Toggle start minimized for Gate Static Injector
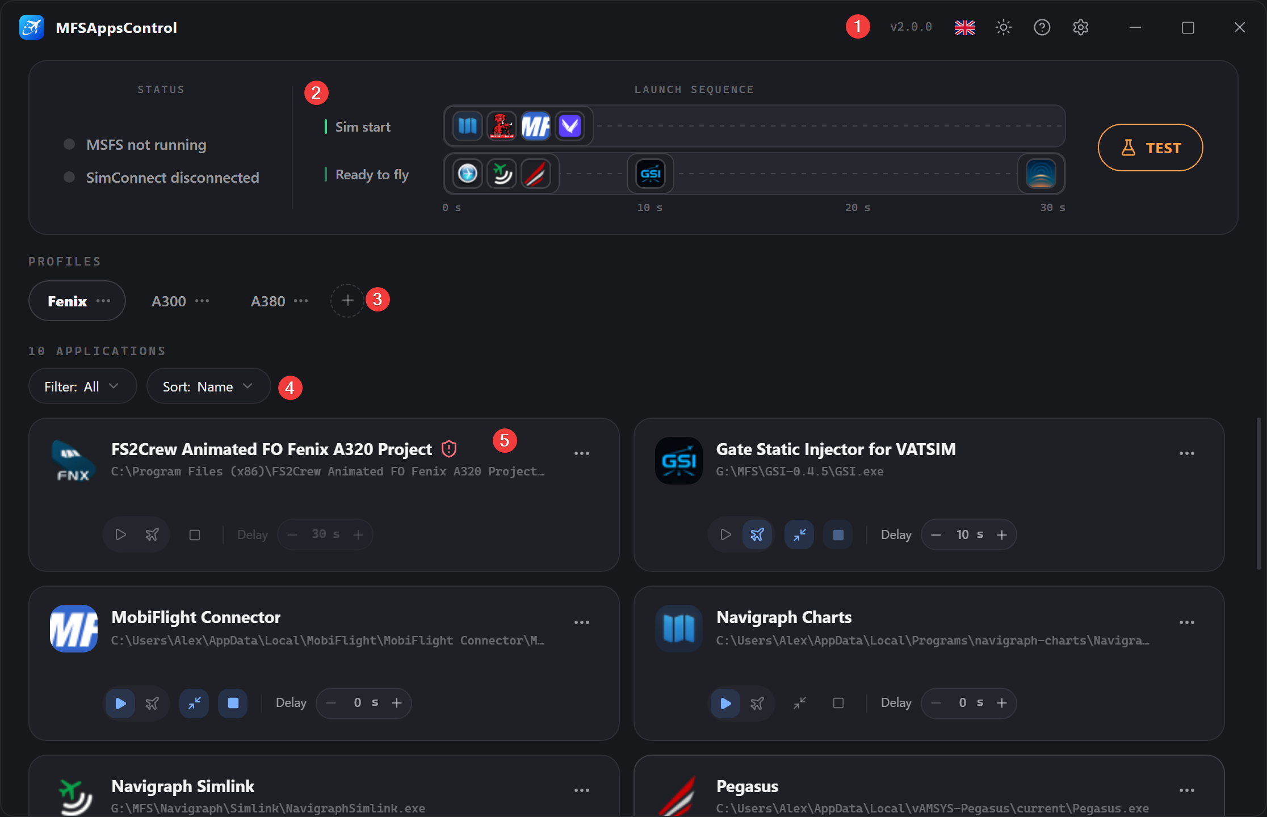 coord(799,534)
